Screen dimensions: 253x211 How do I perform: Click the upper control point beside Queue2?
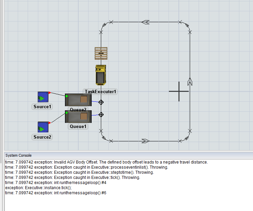click(x=101, y=102)
